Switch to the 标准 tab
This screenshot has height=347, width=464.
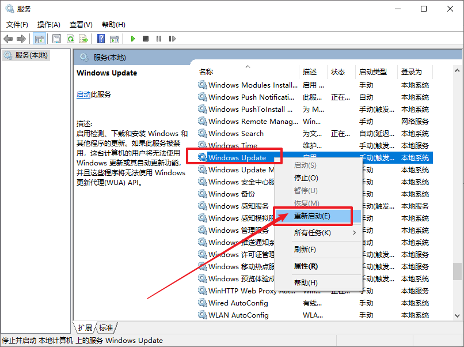[106, 327]
